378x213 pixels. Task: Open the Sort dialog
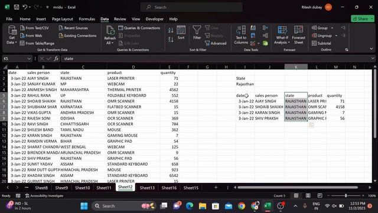[x=181, y=33]
